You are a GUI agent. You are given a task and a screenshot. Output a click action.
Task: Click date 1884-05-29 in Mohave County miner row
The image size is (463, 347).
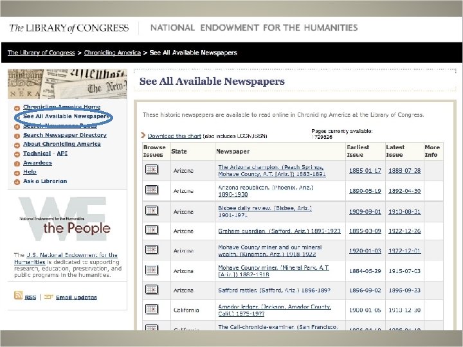pyautogui.click(x=365, y=271)
